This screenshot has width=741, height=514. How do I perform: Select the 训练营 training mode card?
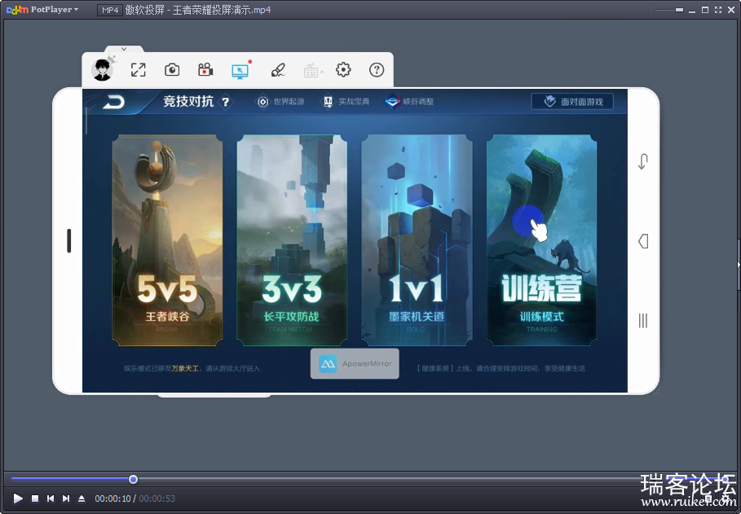click(x=541, y=240)
